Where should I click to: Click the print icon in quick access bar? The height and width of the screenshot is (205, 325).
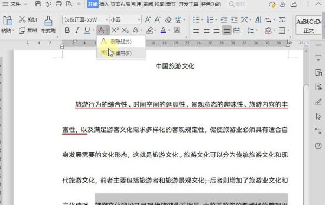[x=58, y=4]
